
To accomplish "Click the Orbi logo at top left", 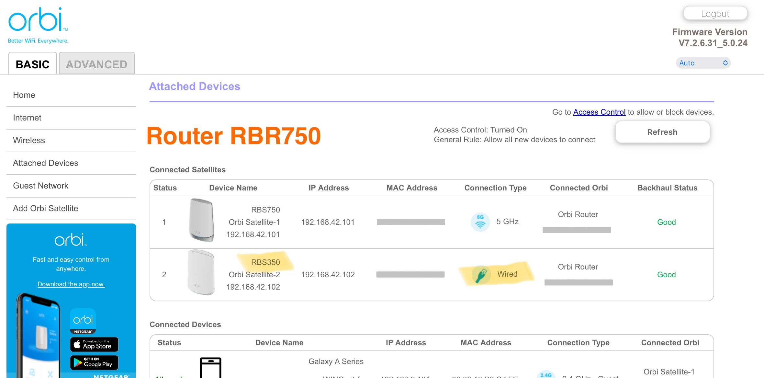I will tap(38, 25).
